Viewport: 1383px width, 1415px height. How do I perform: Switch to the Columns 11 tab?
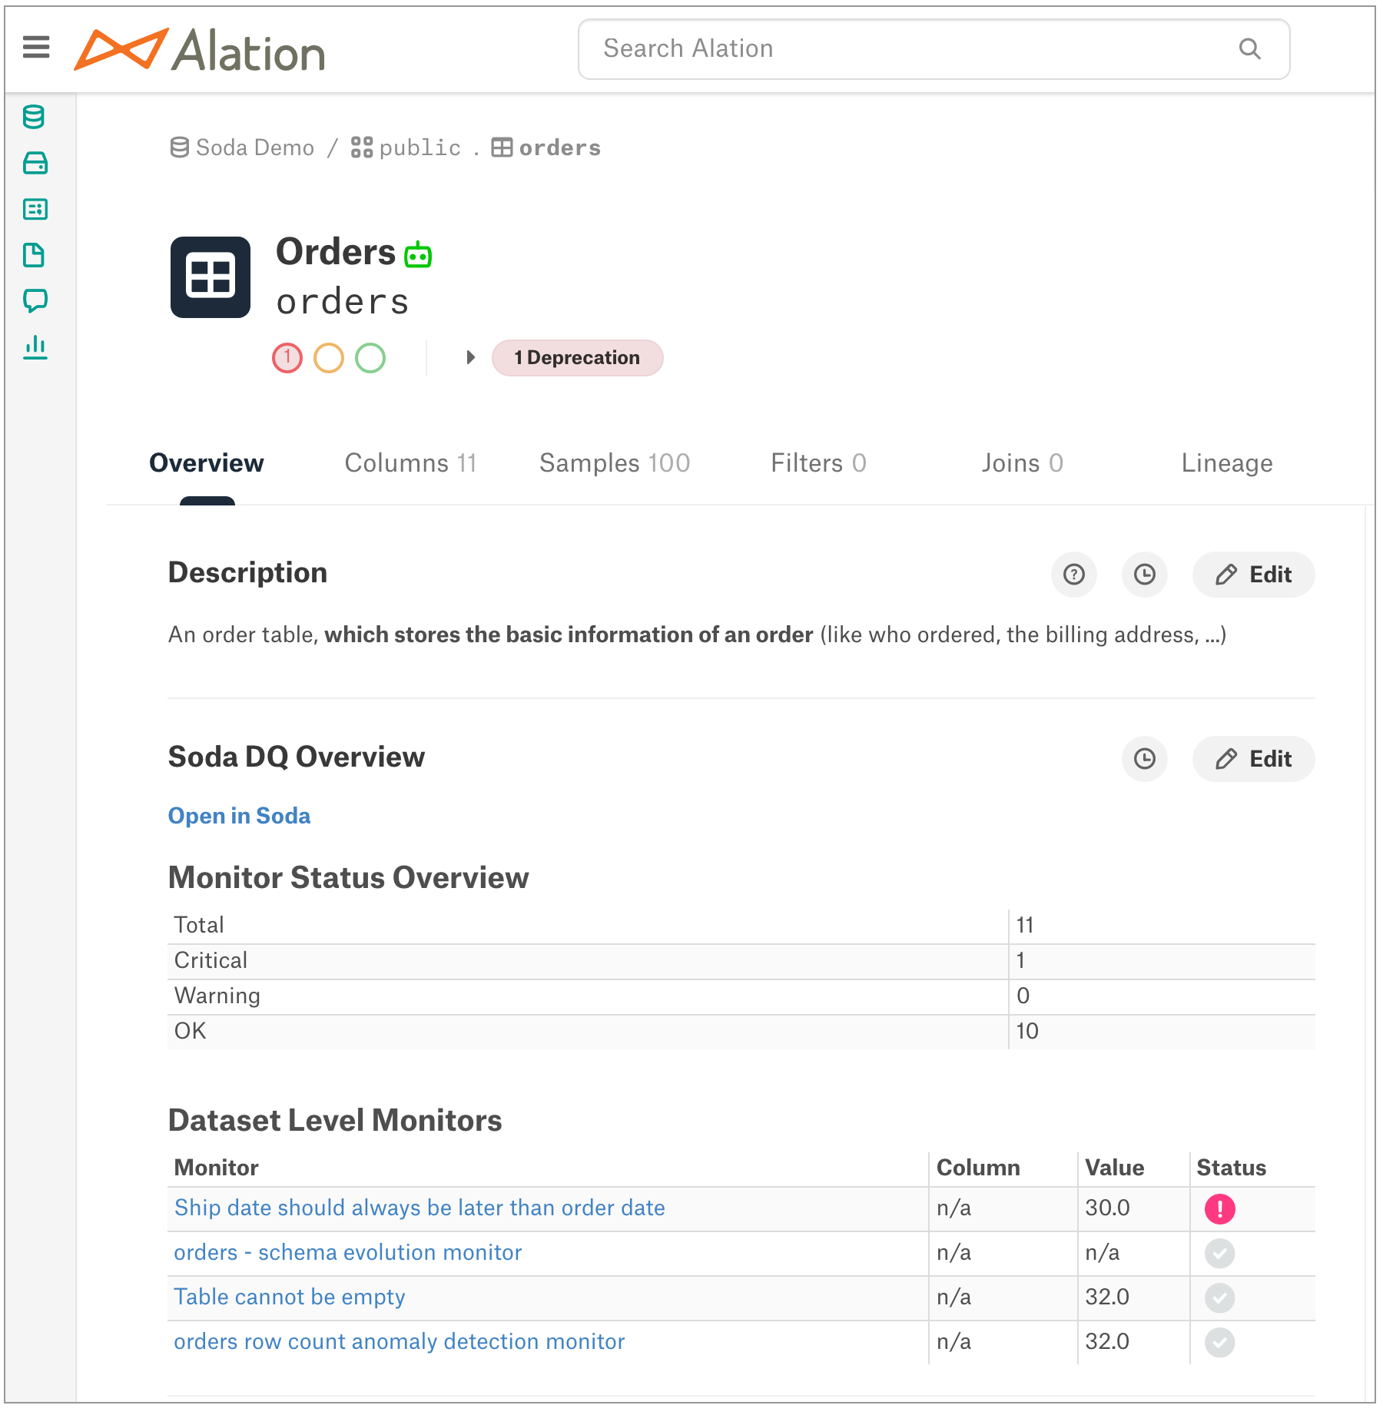click(x=410, y=463)
